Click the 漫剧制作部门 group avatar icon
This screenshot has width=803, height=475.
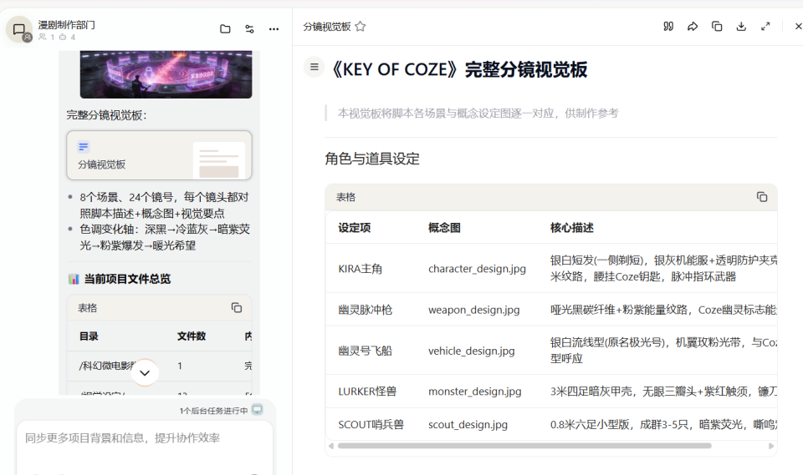pyautogui.click(x=19, y=30)
